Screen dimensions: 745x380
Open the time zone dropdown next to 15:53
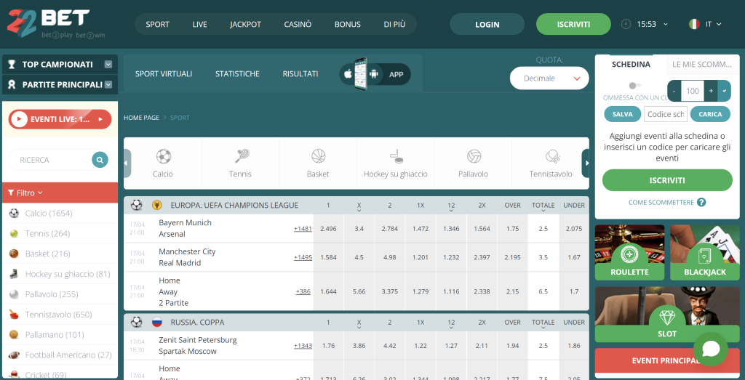(666, 24)
